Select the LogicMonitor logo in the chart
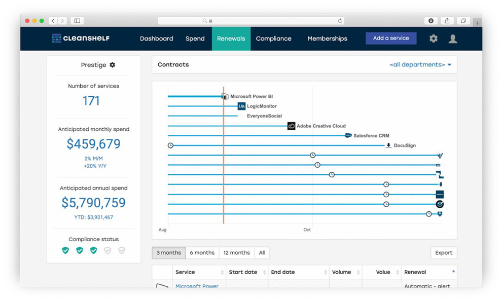Viewport: 502px width, 301px height. (241, 106)
